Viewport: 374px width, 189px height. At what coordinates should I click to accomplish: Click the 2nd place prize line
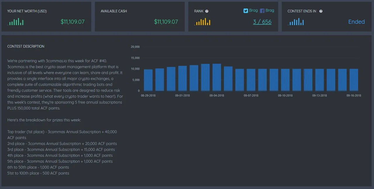(x=62, y=144)
